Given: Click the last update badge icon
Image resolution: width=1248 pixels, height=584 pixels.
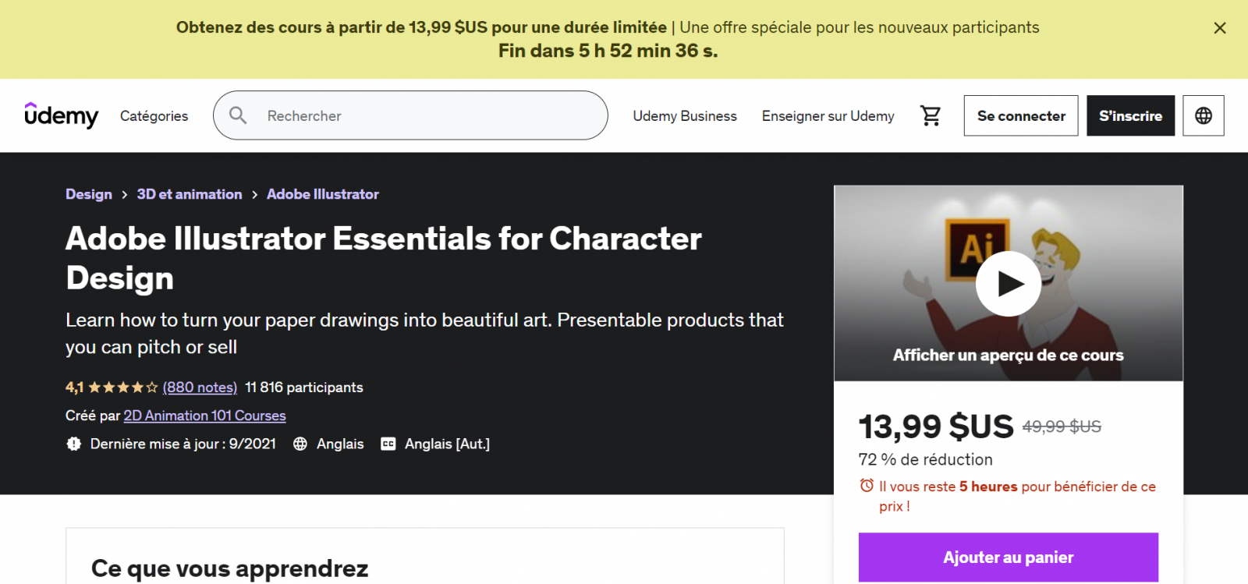Looking at the screenshot, I should [74, 444].
